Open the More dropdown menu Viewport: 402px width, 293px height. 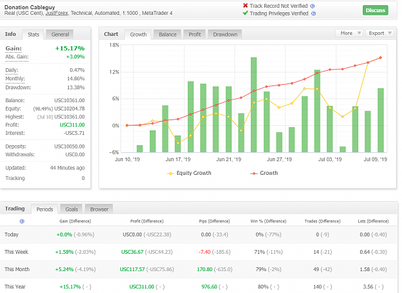tap(349, 33)
